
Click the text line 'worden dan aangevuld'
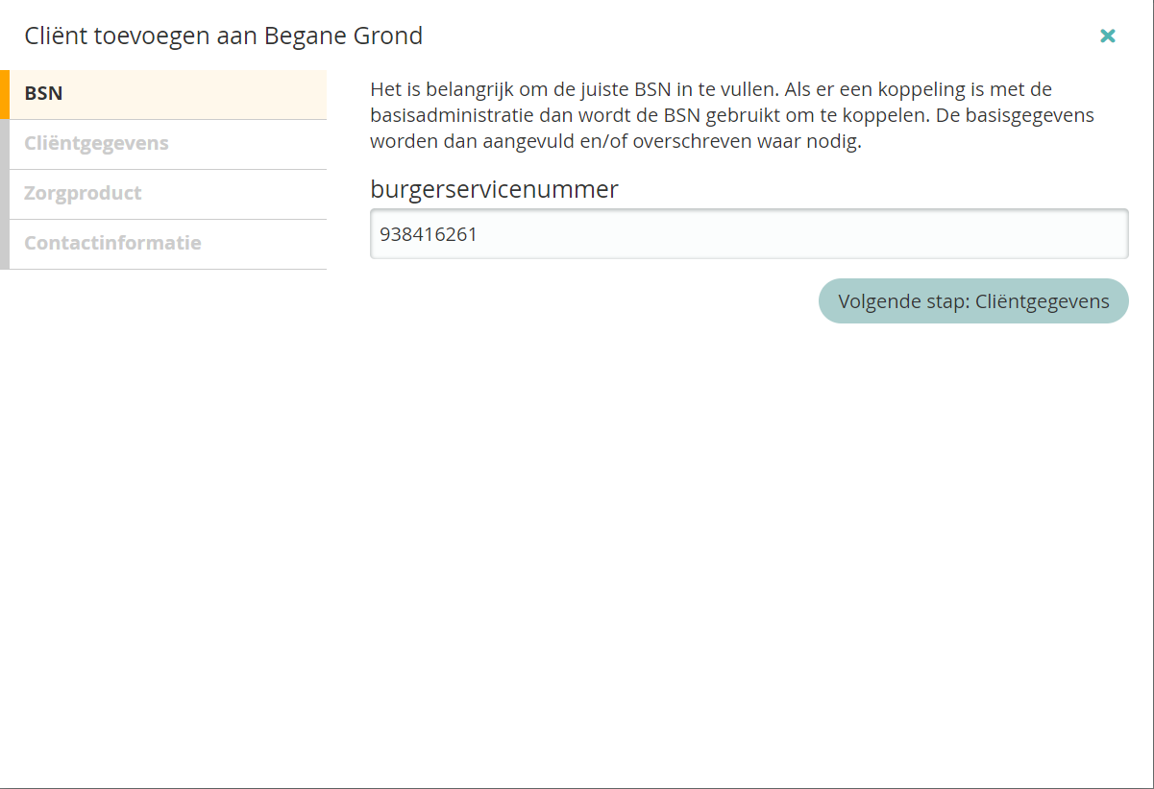tap(615, 141)
